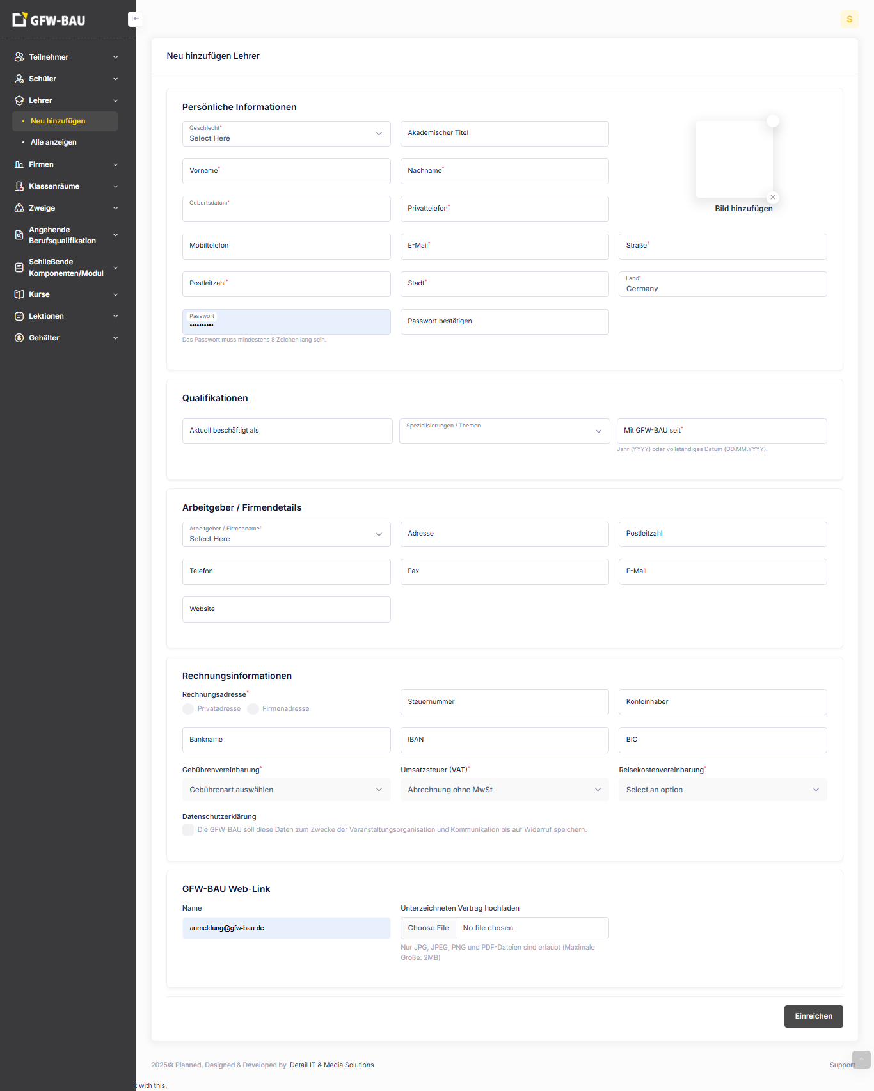Click the Gehälter dollar icon

click(x=19, y=338)
